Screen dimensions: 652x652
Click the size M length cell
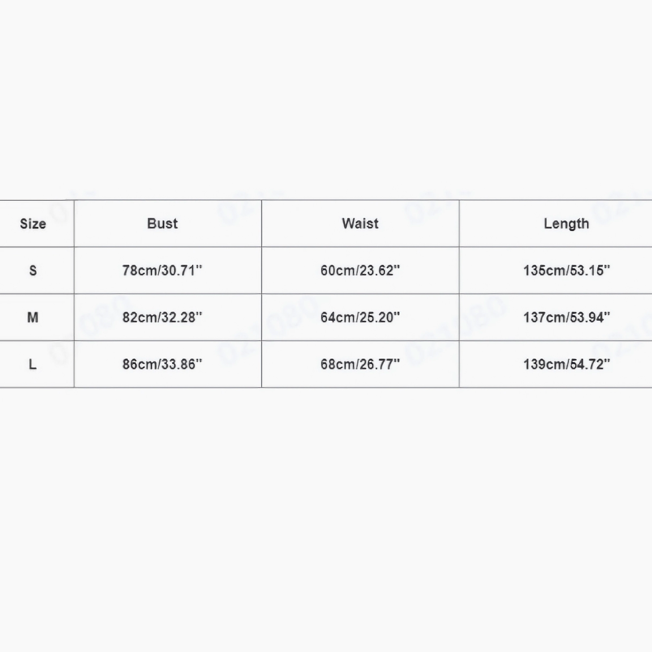(x=566, y=318)
